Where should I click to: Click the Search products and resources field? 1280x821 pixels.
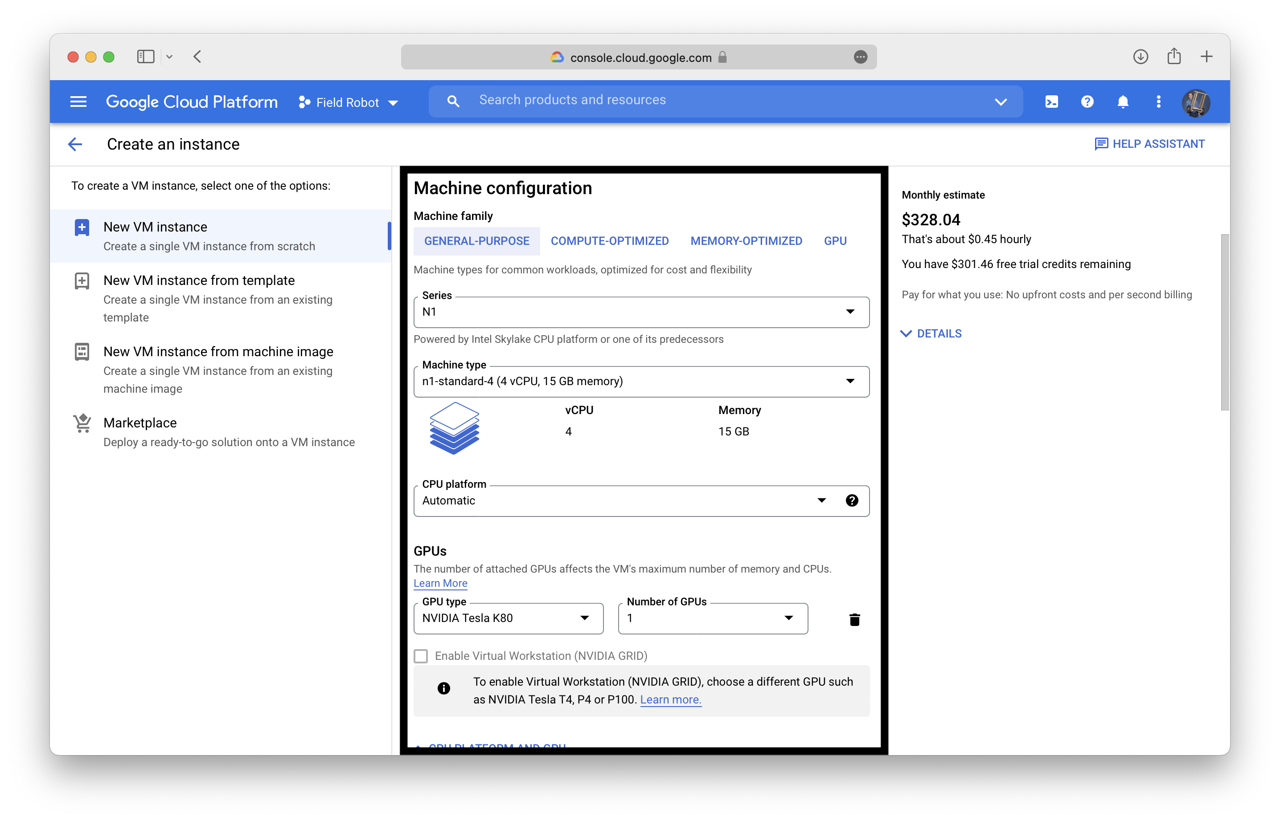(726, 101)
